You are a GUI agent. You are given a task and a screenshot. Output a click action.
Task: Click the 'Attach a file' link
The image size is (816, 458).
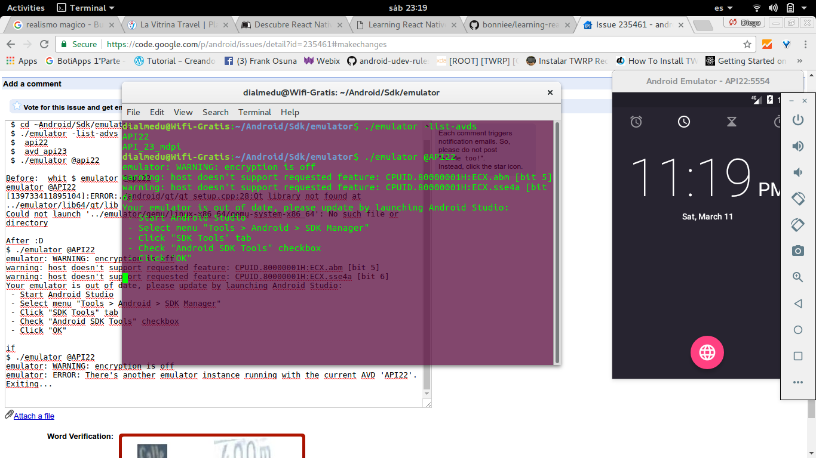point(34,416)
